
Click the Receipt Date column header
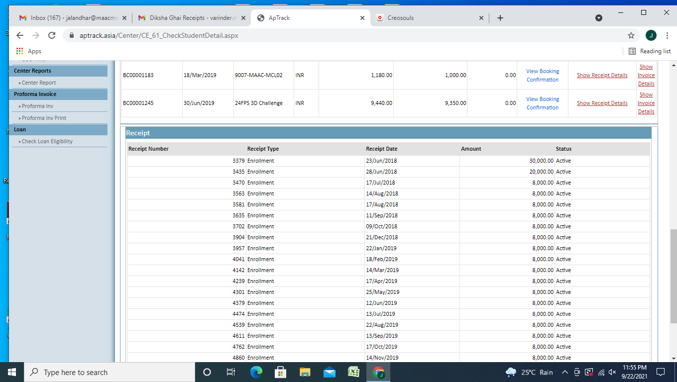[381, 149]
